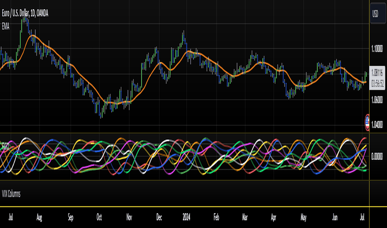Viewport: 387px width, 228px height.
Task: Click the current price label 1.08116
Action: point(377,73)
